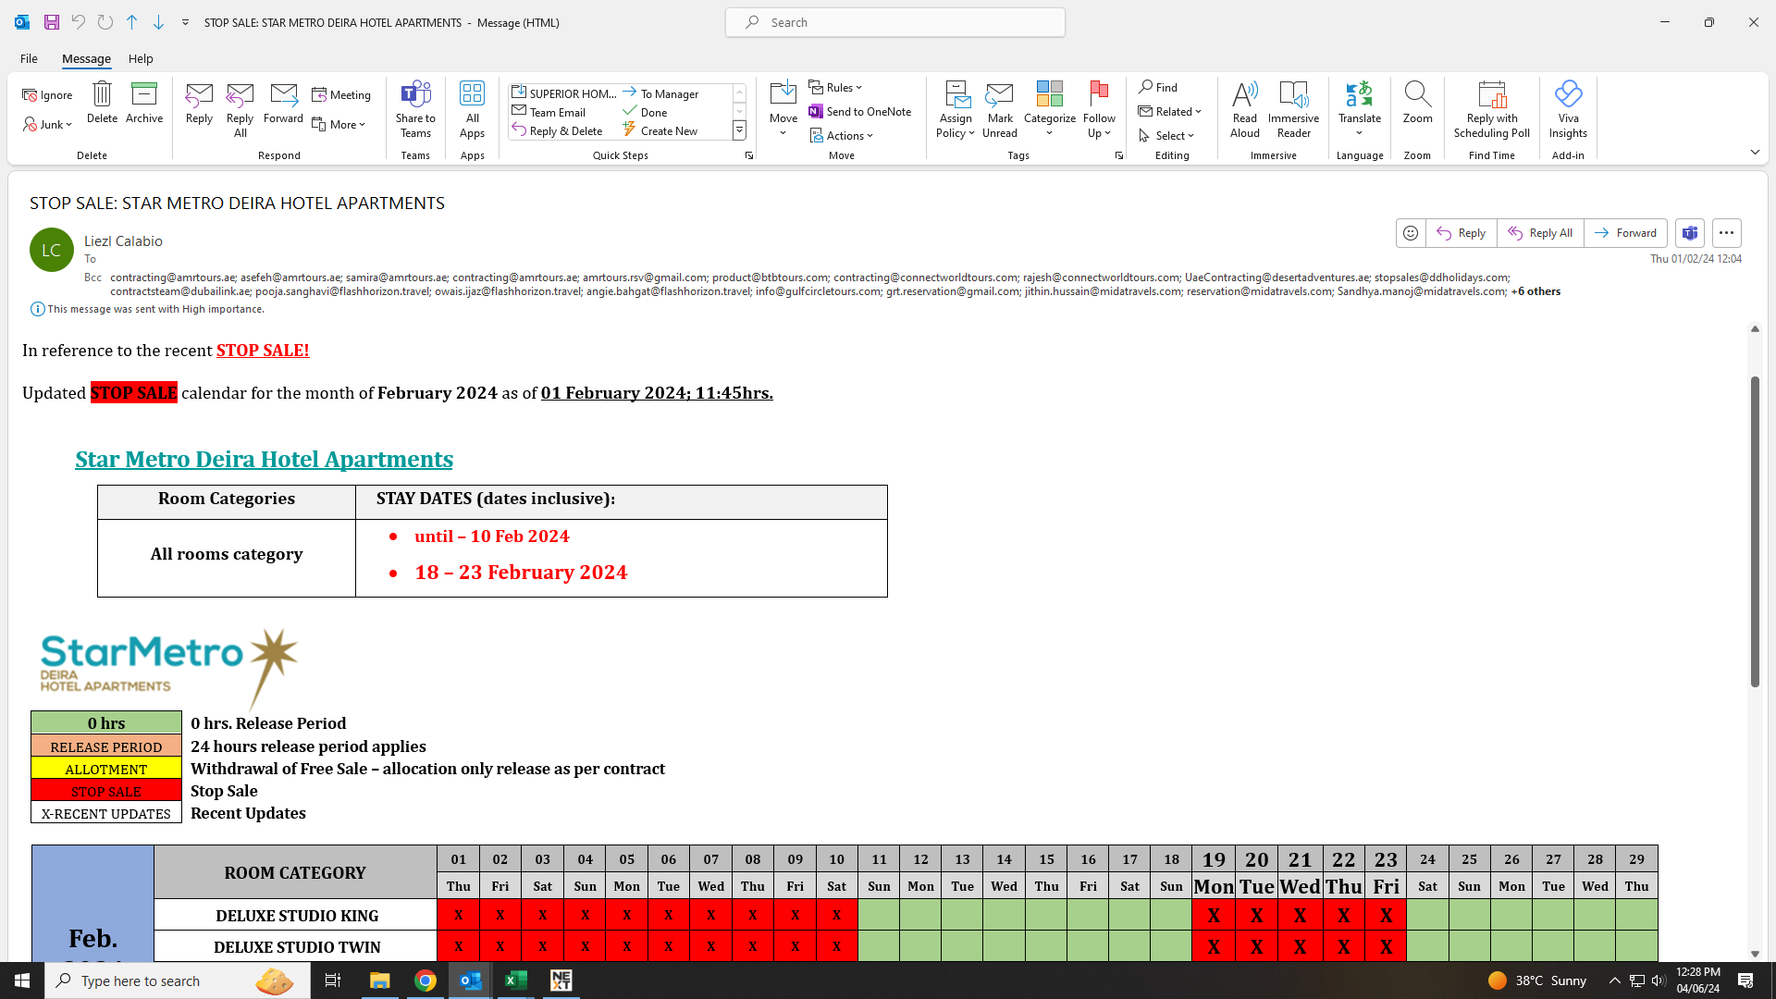Collapse the ribbon with the chevron
1776x999 pixels.
1755,152
